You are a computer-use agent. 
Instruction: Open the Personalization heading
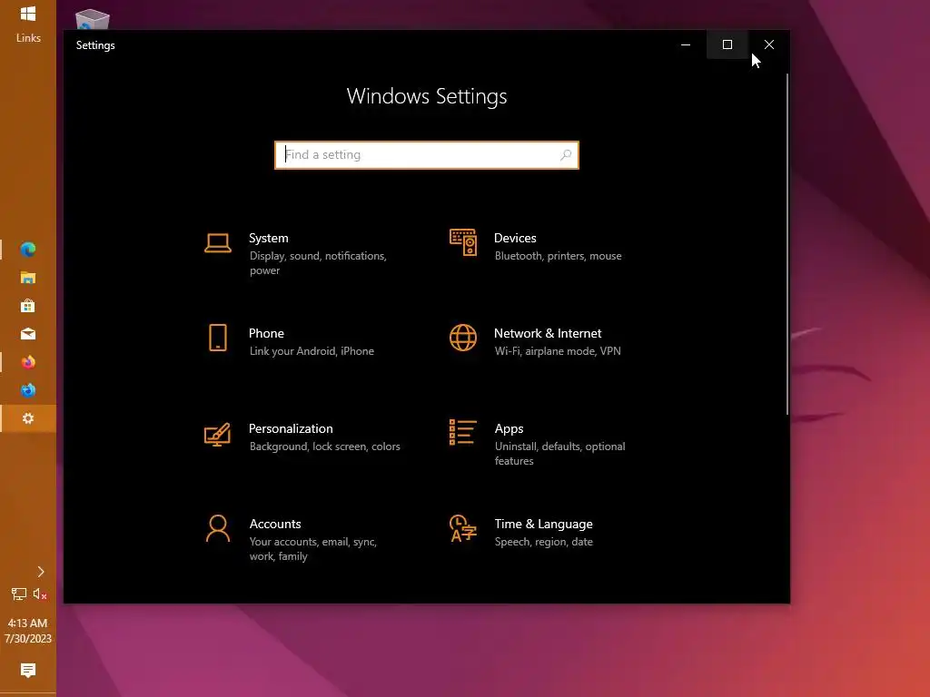pyautogui.click(x=291, y=428)
